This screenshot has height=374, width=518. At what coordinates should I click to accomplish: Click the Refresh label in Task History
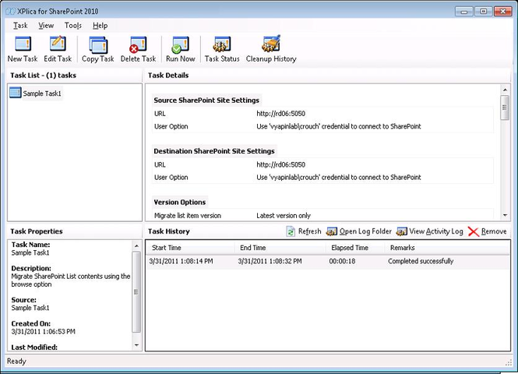309,231
